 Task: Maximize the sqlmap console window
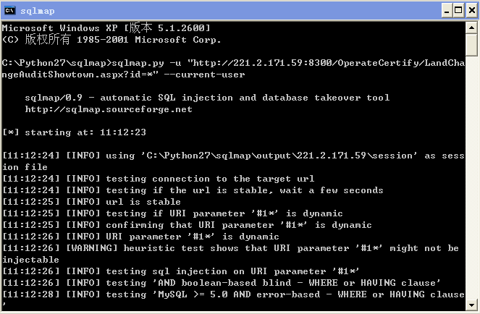point(458,11)
